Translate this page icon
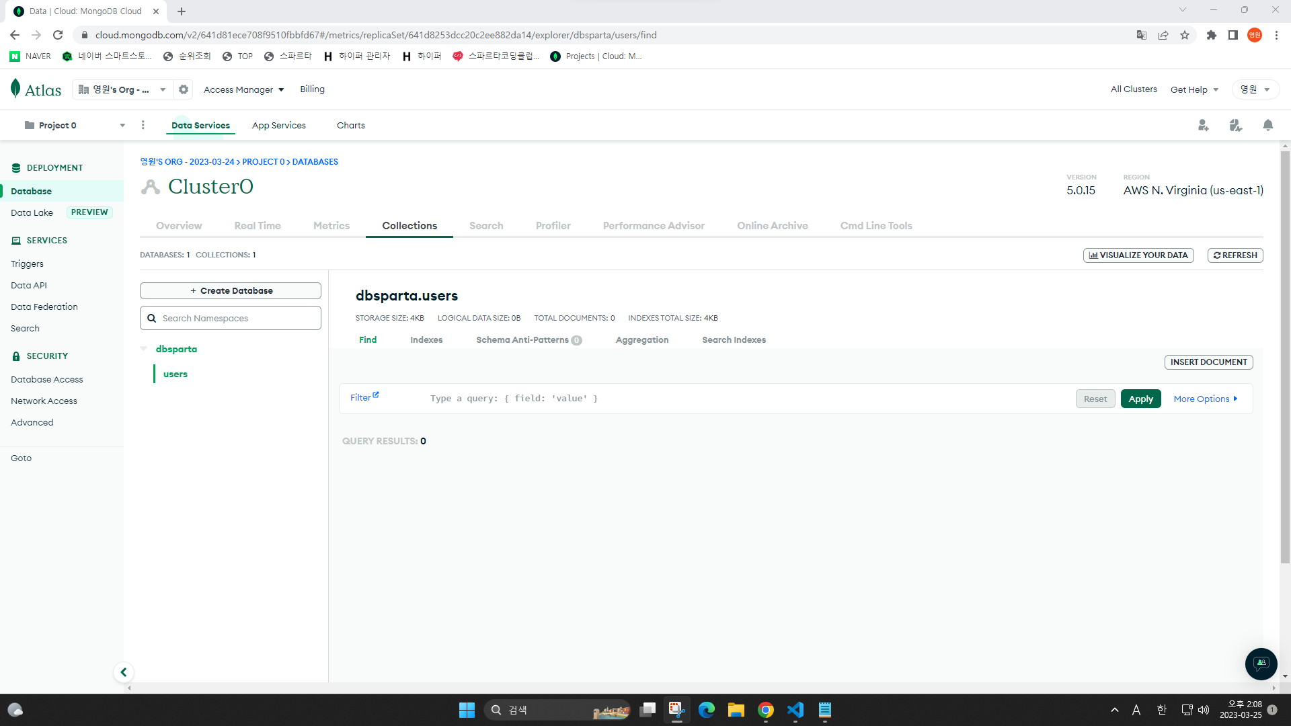This screenshot has height=726, width=1291. point(1142,35)
